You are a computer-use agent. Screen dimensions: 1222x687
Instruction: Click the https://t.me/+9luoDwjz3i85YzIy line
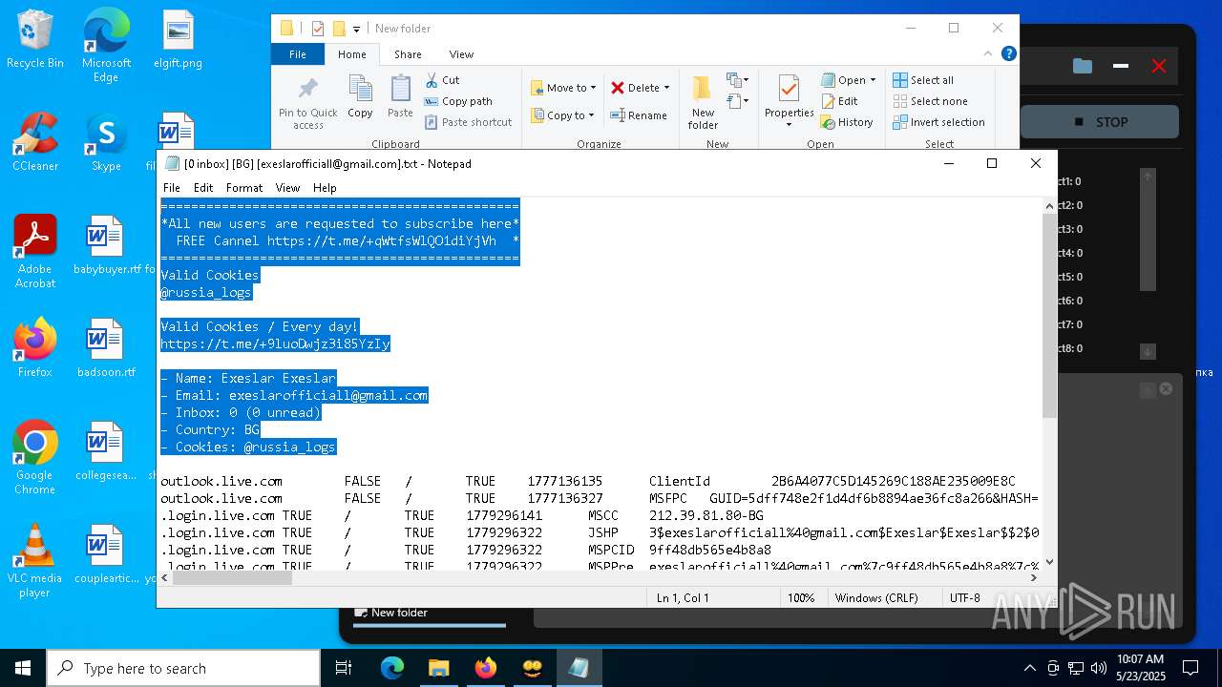[x=275, y=344]
